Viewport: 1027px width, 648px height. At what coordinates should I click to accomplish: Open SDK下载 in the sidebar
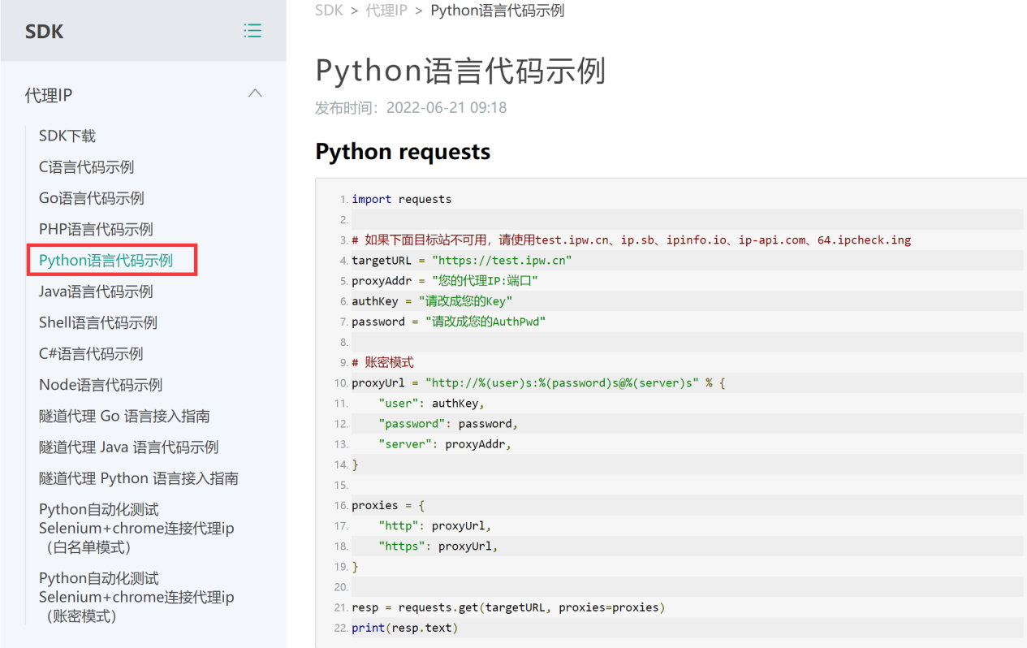pos(67,136)
